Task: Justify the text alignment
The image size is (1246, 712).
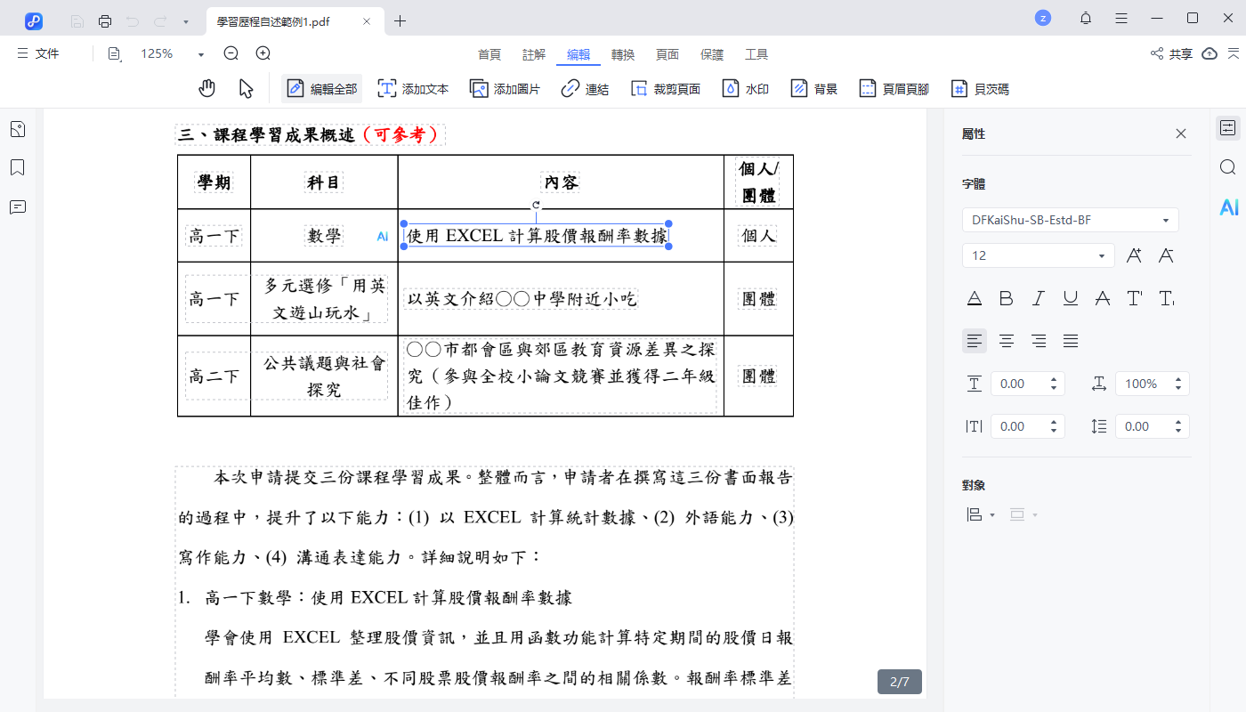Action: [x=1071, y=341]
